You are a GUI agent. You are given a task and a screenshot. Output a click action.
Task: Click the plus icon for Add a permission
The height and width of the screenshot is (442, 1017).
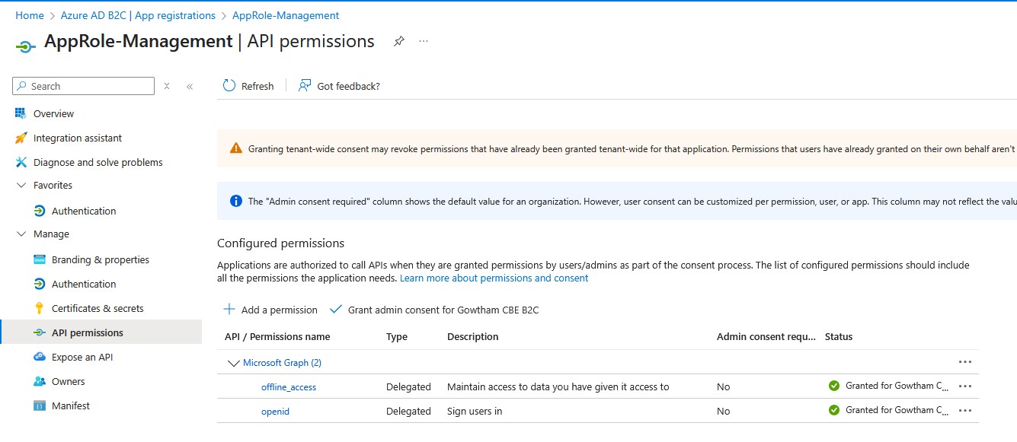click(229, 309)
